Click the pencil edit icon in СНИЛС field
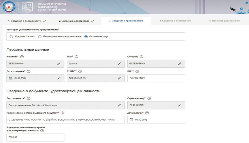Screen dimensions: 249x143 click(119, 78)
